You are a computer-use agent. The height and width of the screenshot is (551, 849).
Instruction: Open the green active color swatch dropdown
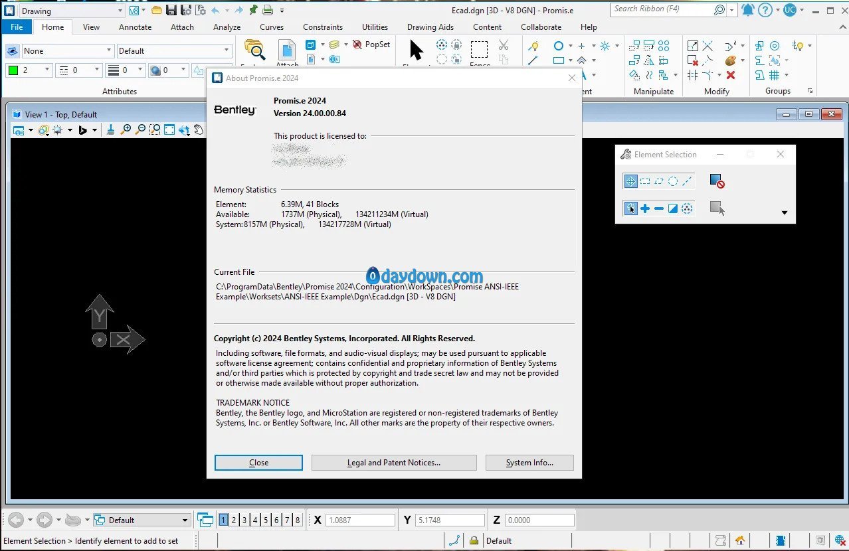[x=29, y=70]
